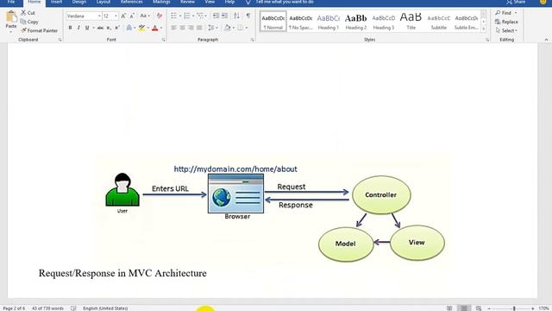Toggle bold formatting
This screenshot has height=311, width=552.
coord(70,28)
